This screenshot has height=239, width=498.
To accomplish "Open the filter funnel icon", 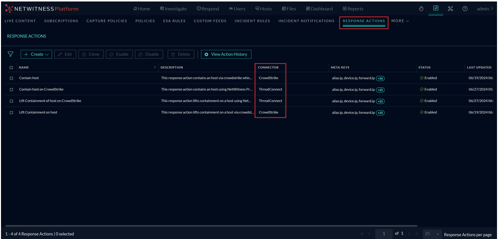I will click(x=10, y=54).
